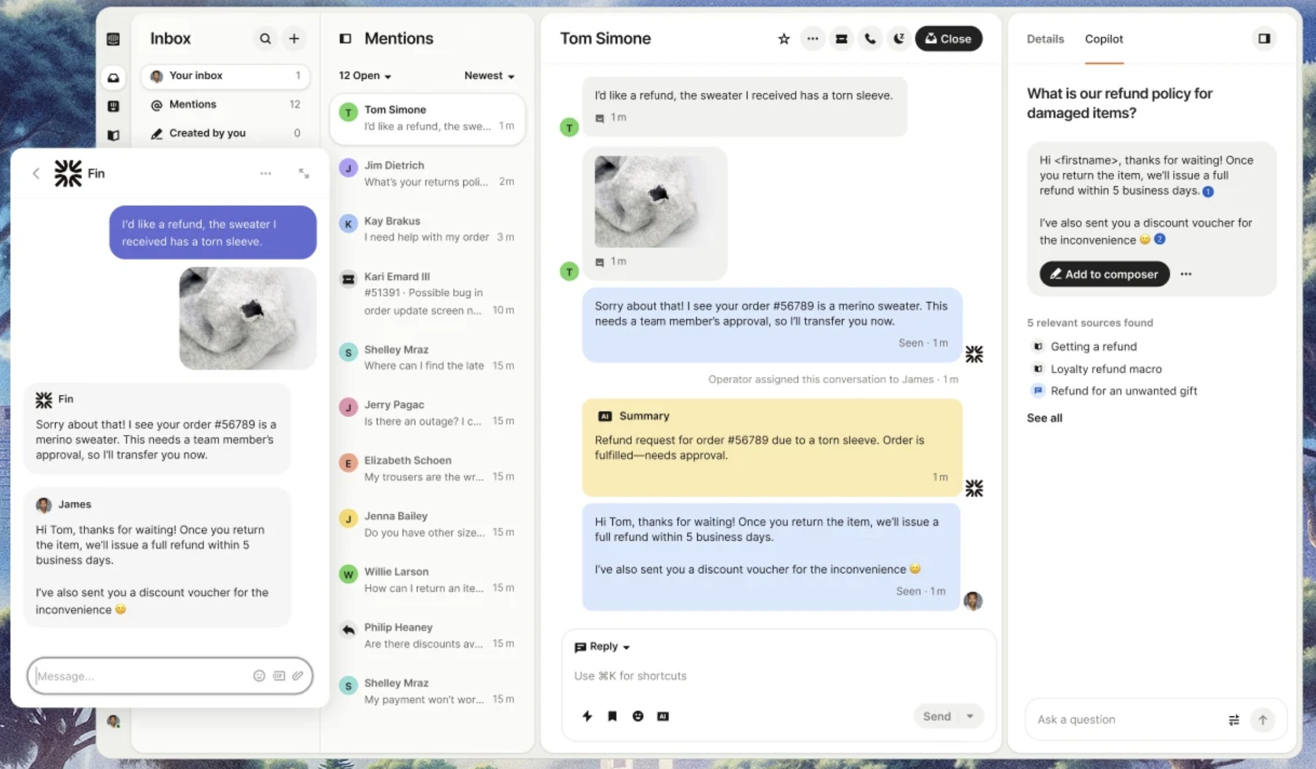Image resolution: width=1316 pixels, height=769 pixels.
Task: Open search in the Inbox panel
Action: click(265, 38)
